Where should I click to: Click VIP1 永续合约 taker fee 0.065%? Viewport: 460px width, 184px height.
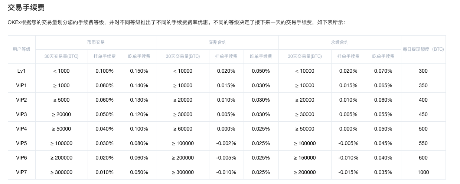click(x=383, y=85)
